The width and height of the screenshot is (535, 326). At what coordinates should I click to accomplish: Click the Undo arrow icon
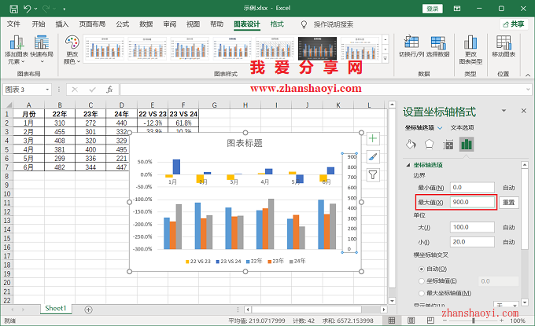(28, 9)
